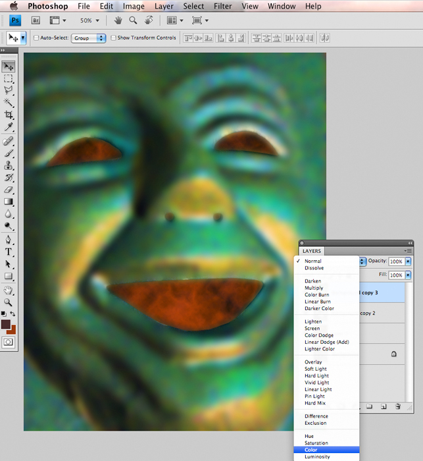Reset default foreground and background colors

4,313
